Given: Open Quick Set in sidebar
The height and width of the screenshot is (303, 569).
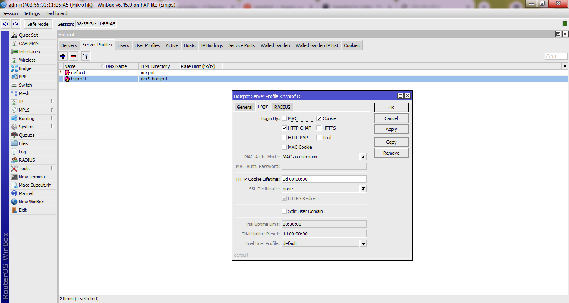Looking at the screenshot, I should click(28, 35).
